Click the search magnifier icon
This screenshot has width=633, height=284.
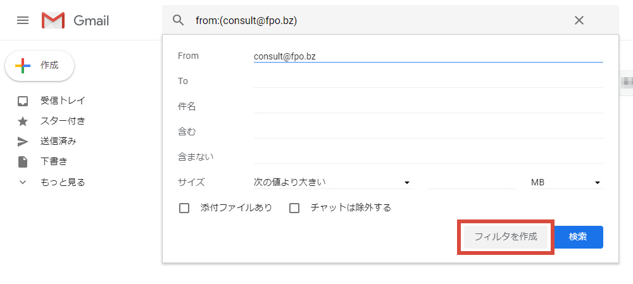(178, 20)
